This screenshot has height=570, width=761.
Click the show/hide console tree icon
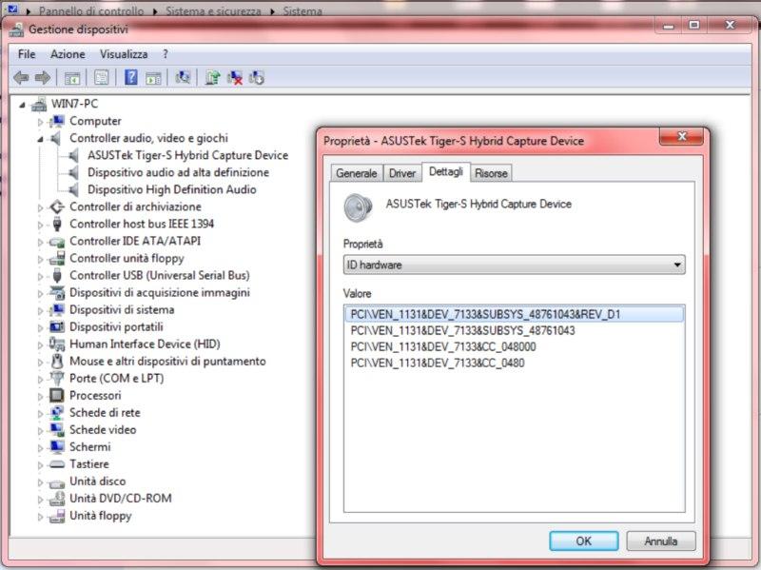pyautogui.click(x=71, y=78)
